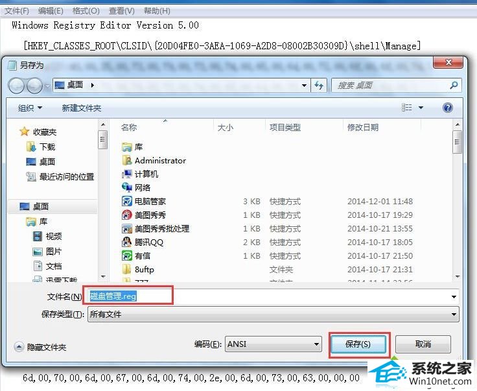Select 桌面 under favorites
Viewport: 477px width, 391px height.
(x=41, y=161)
